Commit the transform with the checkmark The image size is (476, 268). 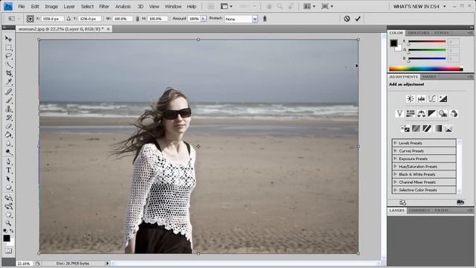pos(358,19)
